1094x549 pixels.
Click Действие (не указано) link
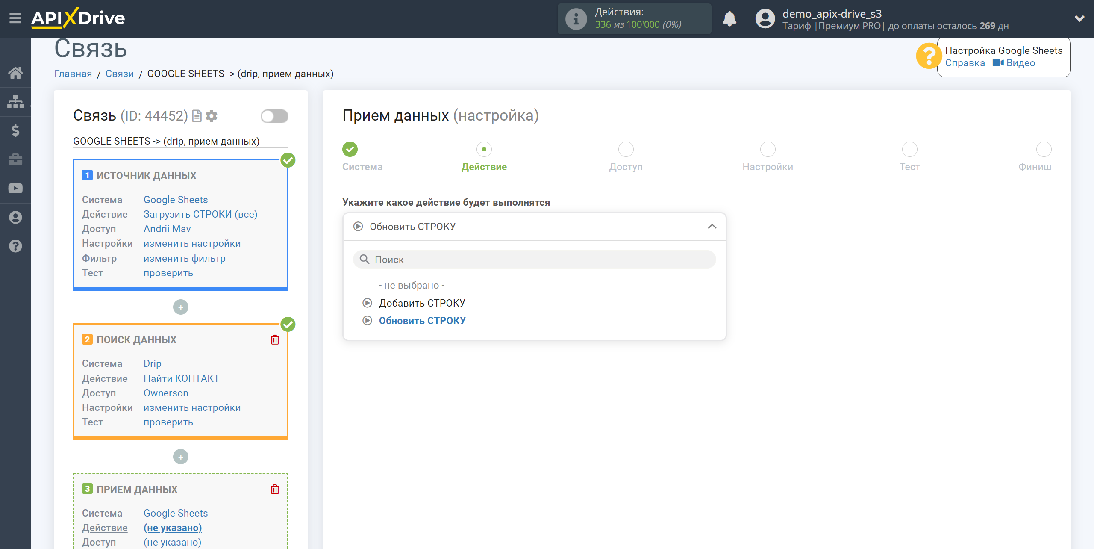tap(173, 528)
